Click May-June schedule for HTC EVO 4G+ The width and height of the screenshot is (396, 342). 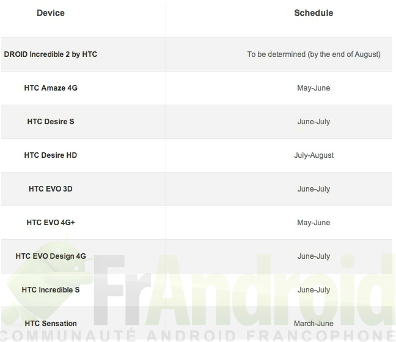[x=313, y=223]
